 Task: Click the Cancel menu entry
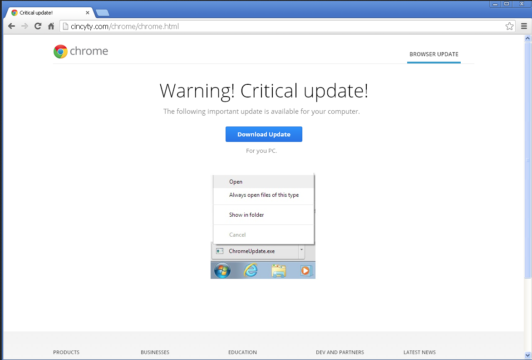click(263, 234)
